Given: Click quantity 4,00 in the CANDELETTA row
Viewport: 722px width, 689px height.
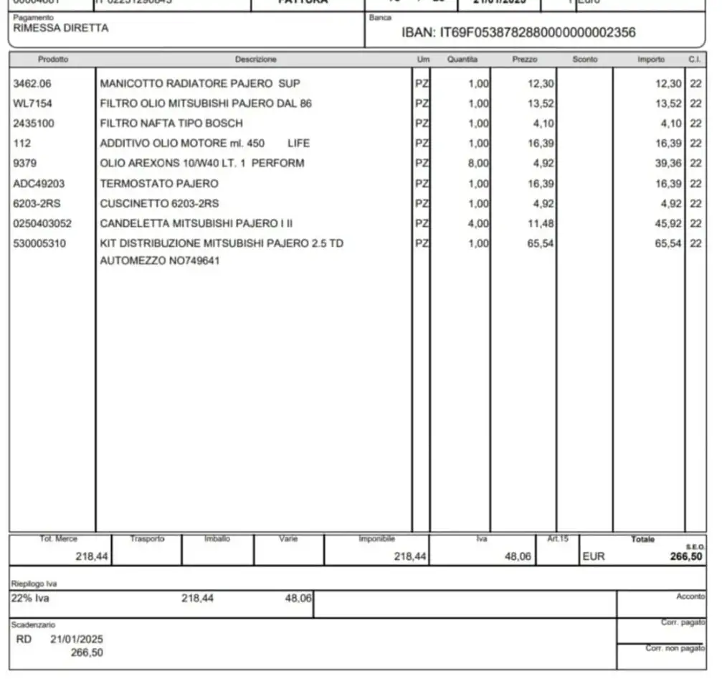Looking at the screenshot, I should pos(478,223).
